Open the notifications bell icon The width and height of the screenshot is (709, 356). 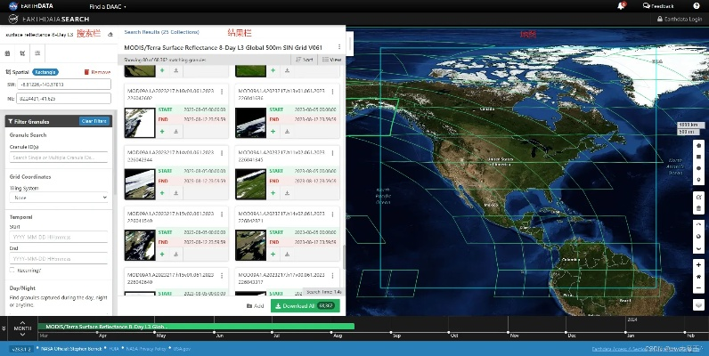coord(620,5)
